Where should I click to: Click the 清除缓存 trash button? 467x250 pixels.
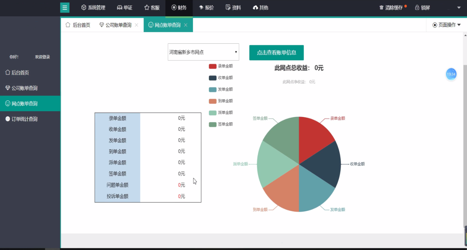pos(391,8)
